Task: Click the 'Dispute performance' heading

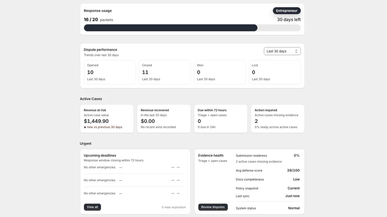Action: click(x=101, y=50)
